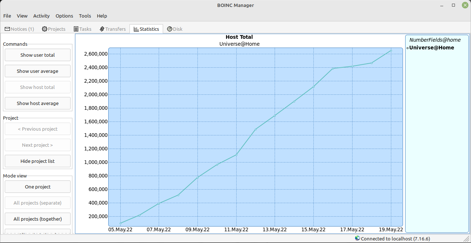The width and height of the screenshot is (471, 243).
Task: Open the Activity menu
Action: tap(41, 16)
